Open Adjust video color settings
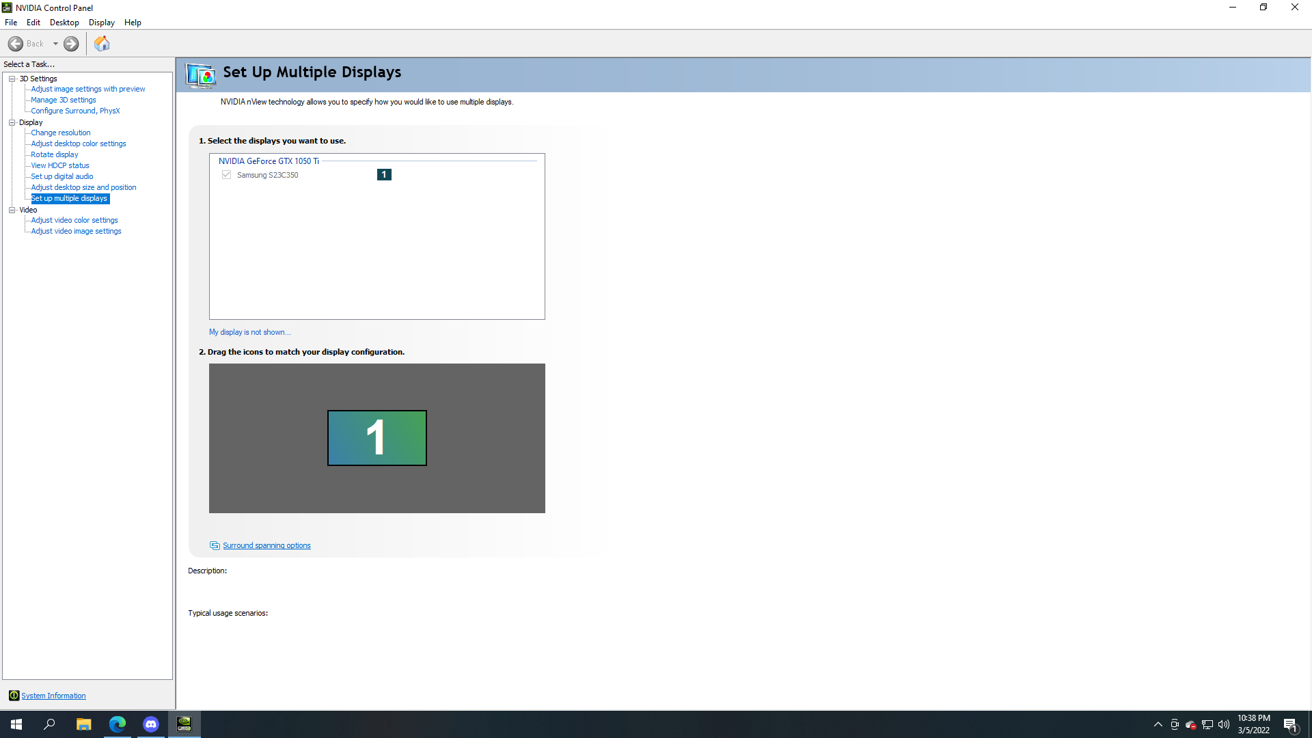Screen dimensions: 1312x738 (74, 220)
